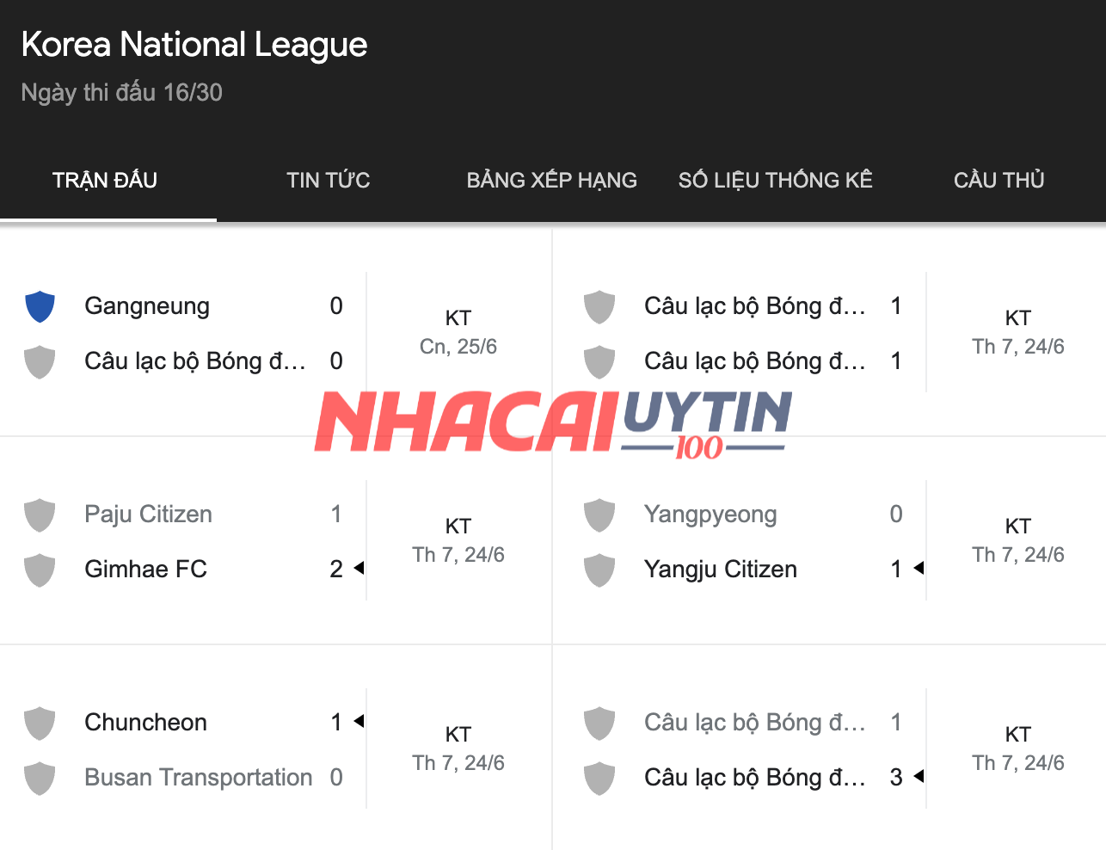Open the Paju Citizen team link
The image size is (1106, 850).
click(x=148, y=514)
